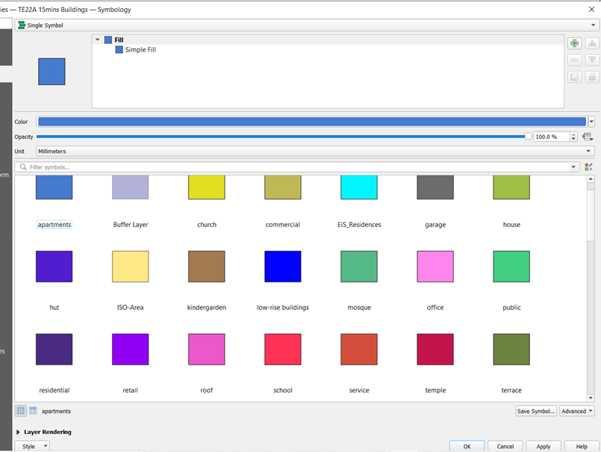The width and height of the screenshot is (601, 452).
Task: Open the Style menu button
Action: click(32, 446)
